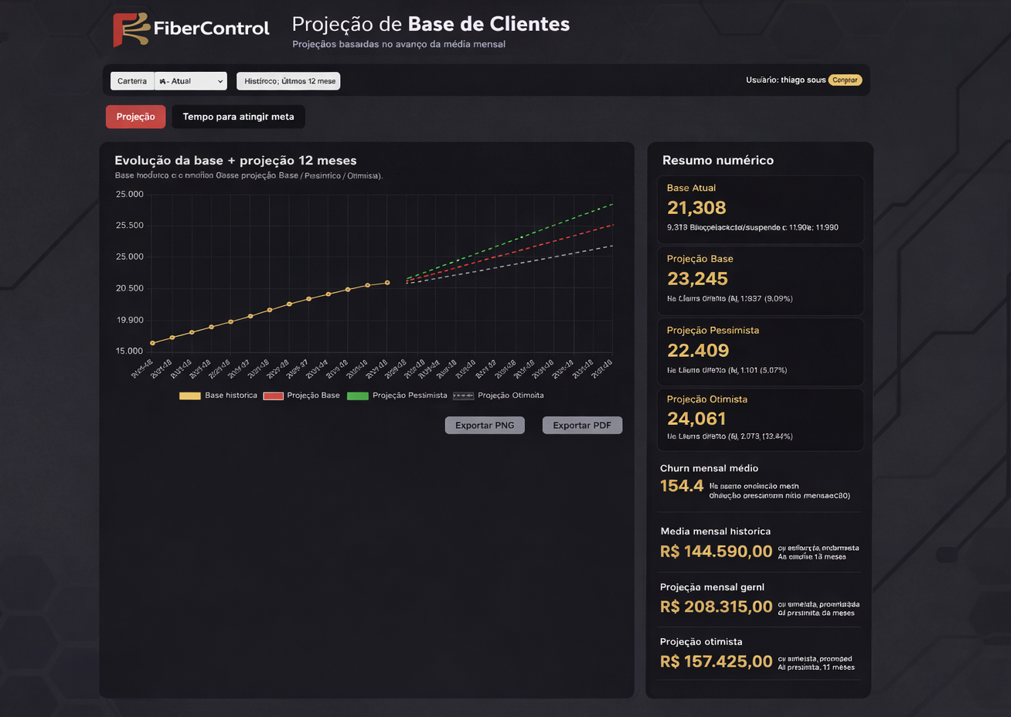This screenshot has width=1011, height=717.
Task: Click the FiberControl logo icon
Action: (131, 29)
